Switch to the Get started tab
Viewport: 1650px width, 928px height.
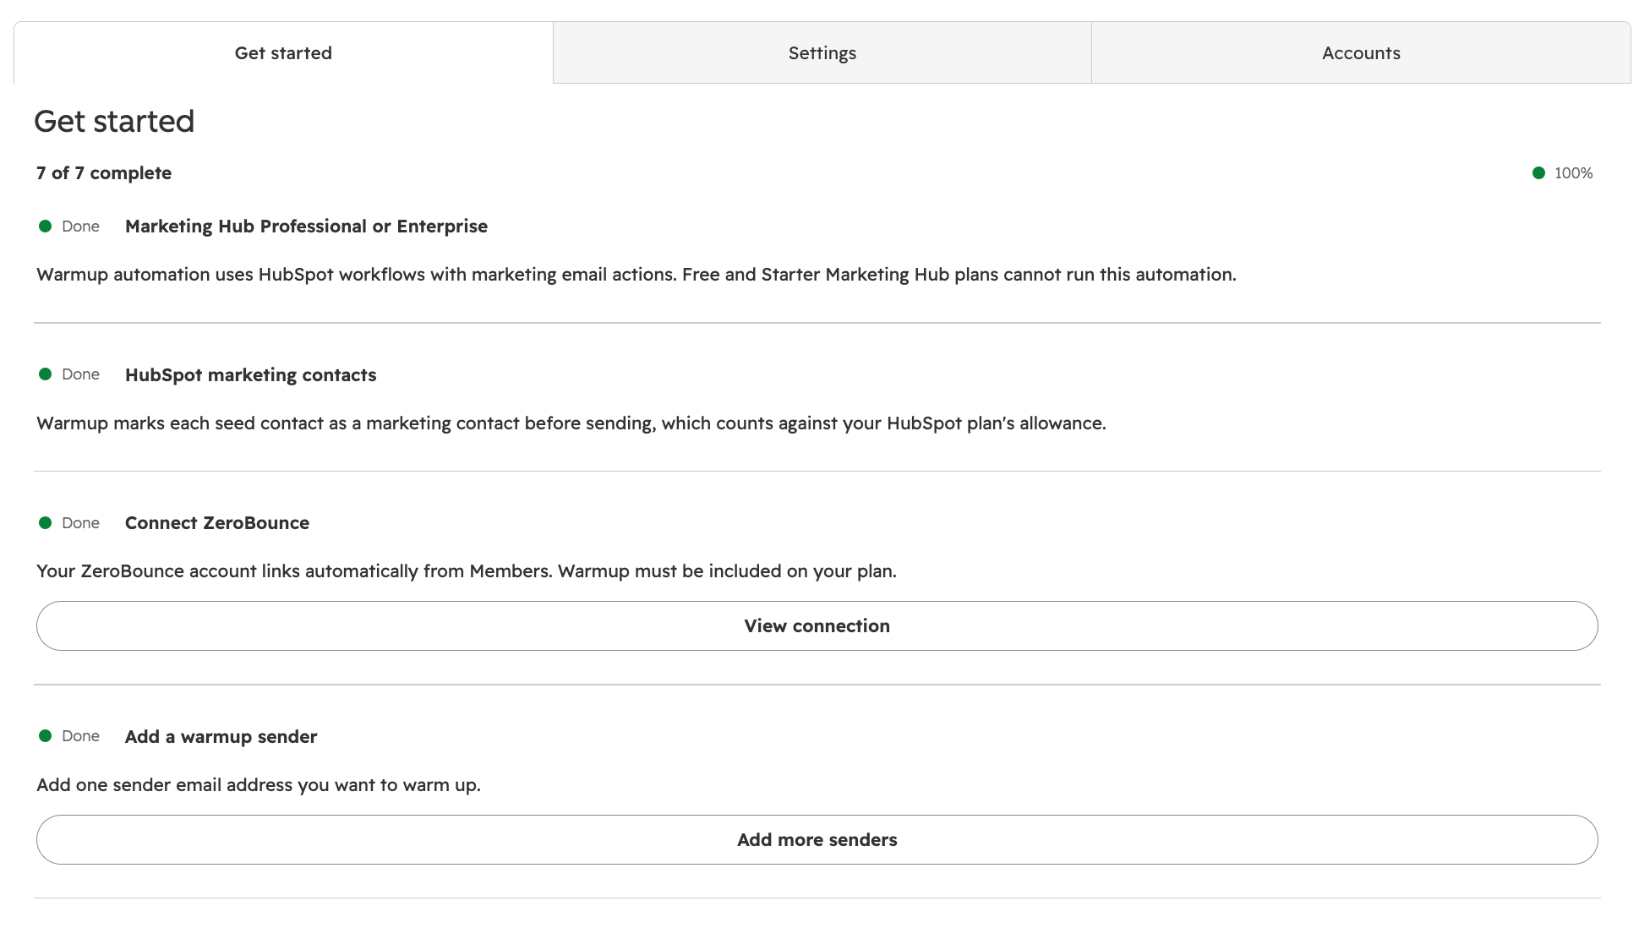click(283, 52)
